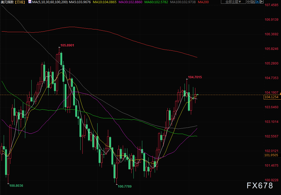Screen dimensions: 281x195
Task: Click the 105.8246 axis value
Action: (271, 49)
